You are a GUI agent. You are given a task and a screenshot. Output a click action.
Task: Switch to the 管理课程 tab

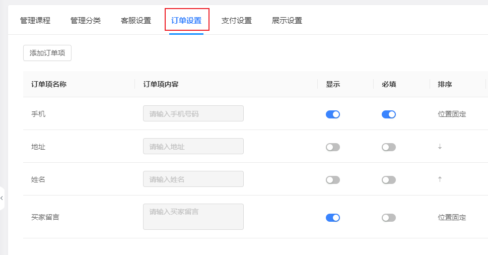[35, 21]
